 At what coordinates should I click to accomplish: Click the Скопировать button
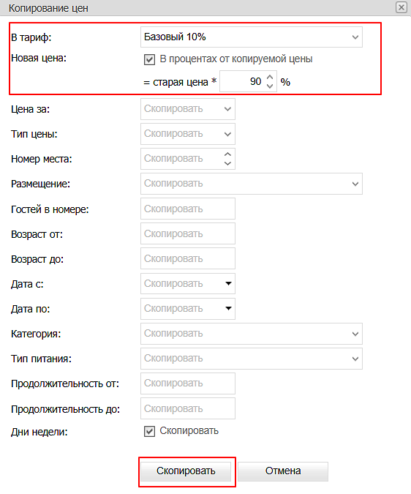[x=186, y=471]
